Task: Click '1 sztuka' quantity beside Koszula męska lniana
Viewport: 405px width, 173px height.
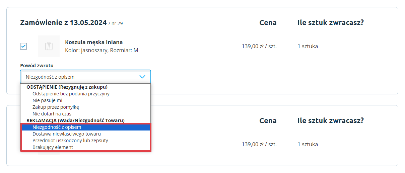Action: pyautogui.click(x=308, y=46)
